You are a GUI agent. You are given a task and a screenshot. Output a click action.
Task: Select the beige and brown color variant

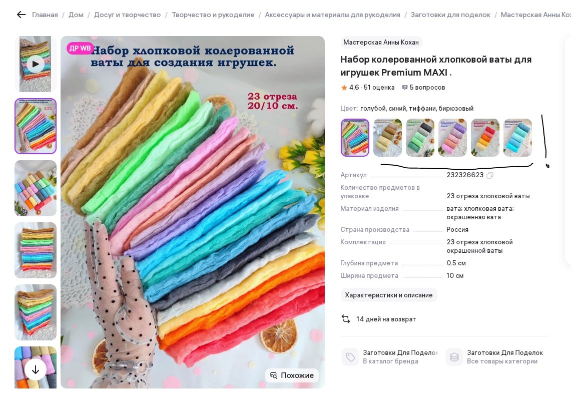point(387,138)
